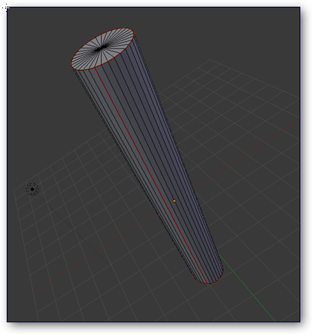This screenshot has height=335, width=313.
Task: Click the grid floor right of the cylinder
Action: [x=248, y=211]
